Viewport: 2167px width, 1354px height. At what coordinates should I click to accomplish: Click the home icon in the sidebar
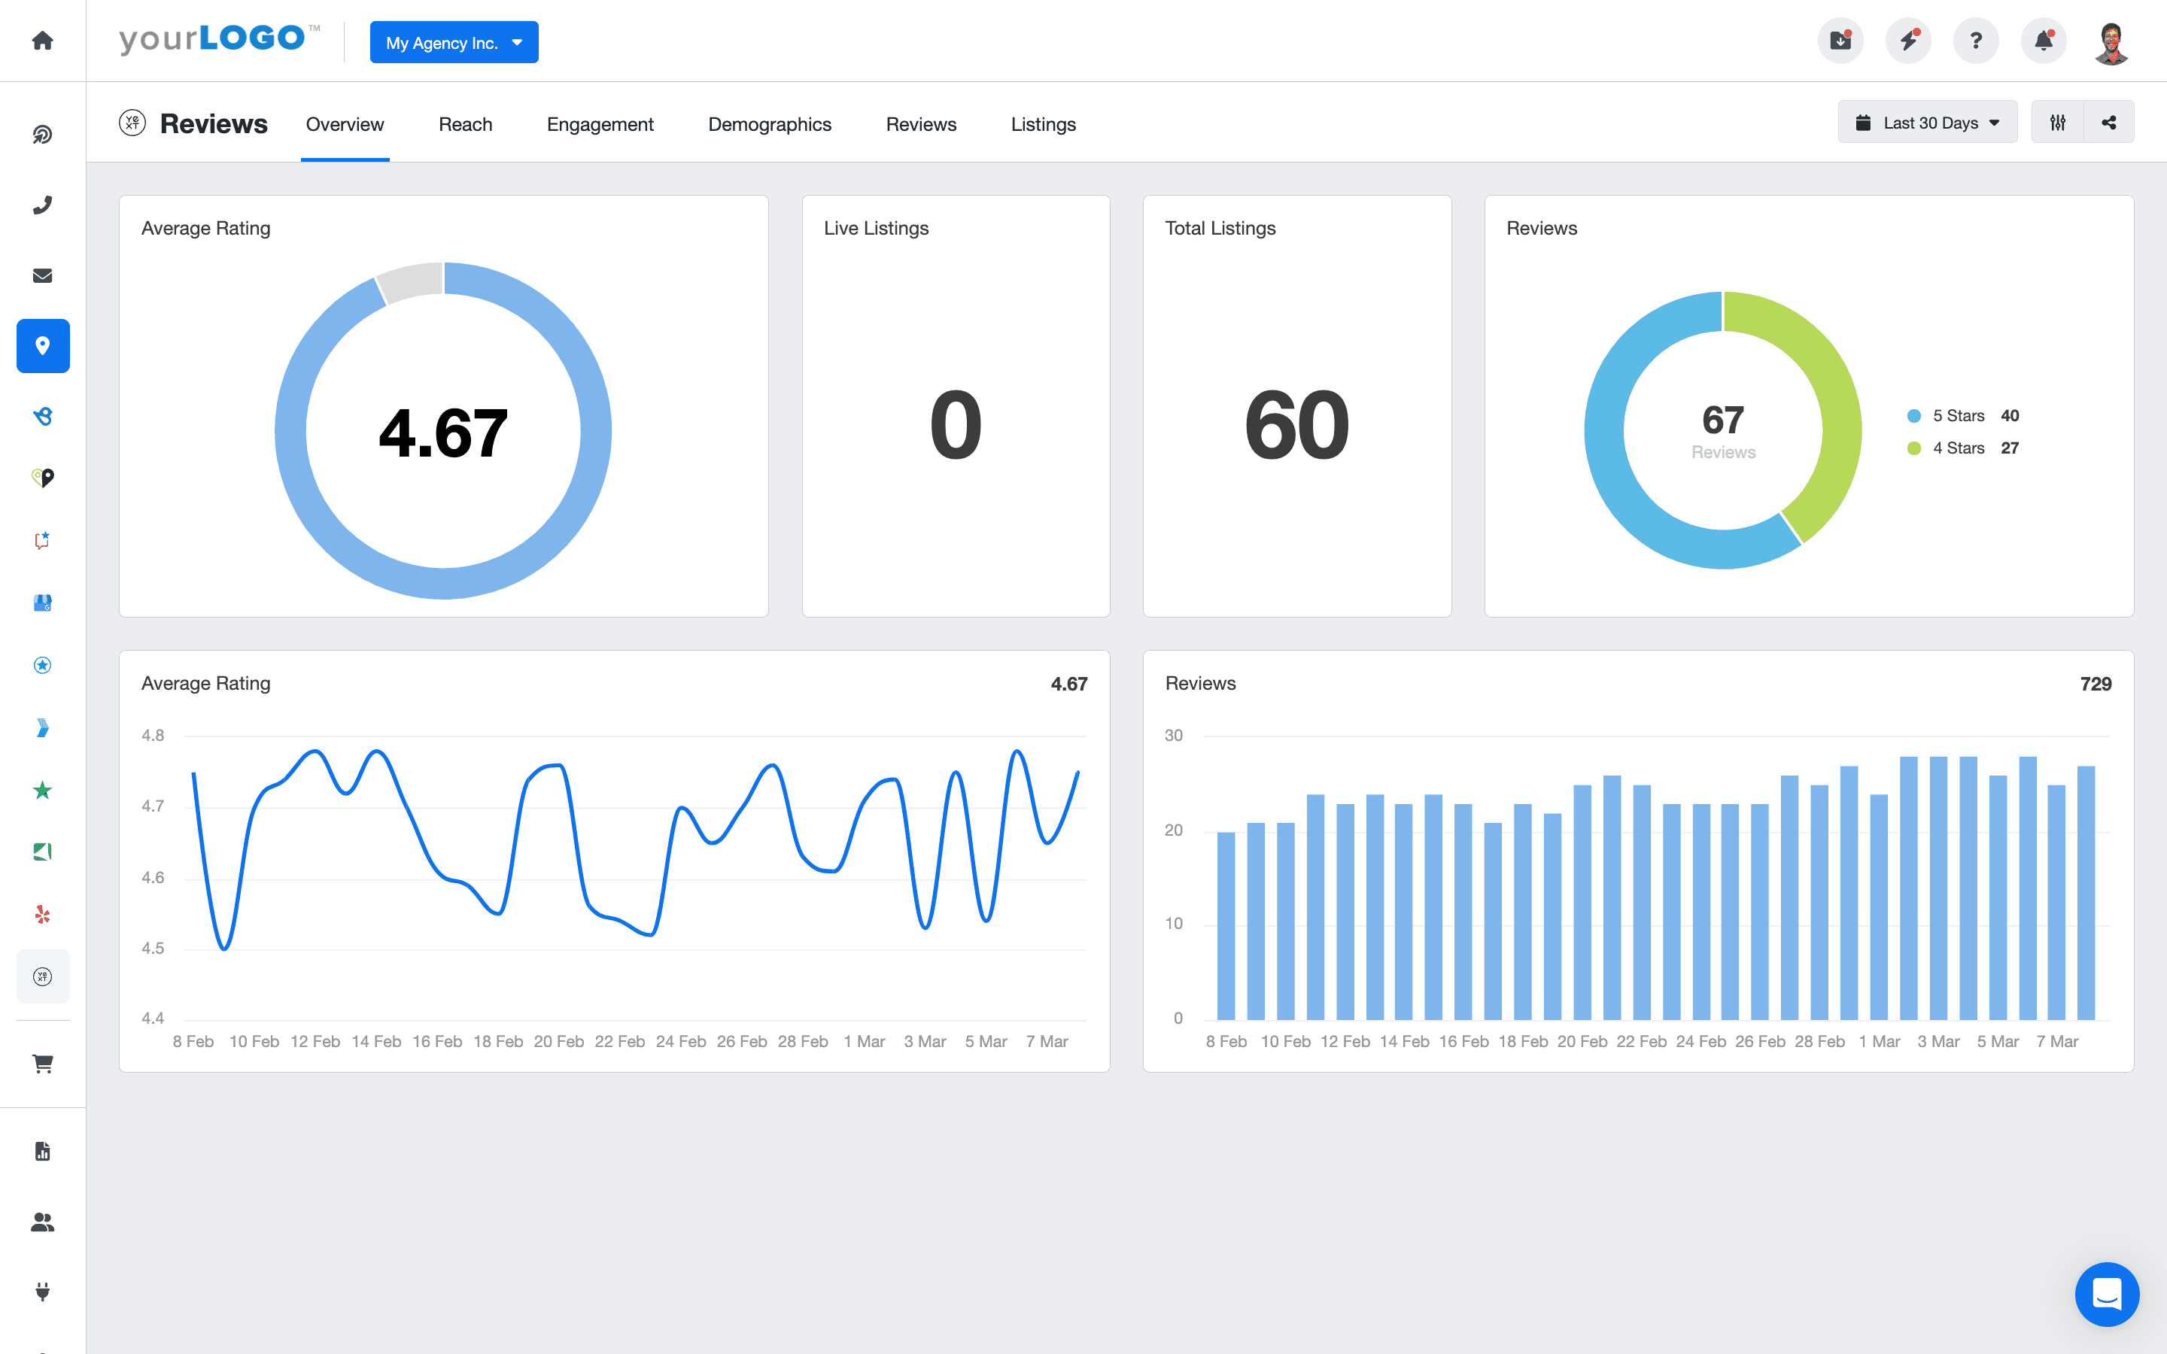[x=42, y=41]
